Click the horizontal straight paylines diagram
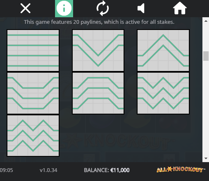Viewport: 209px width, 181px height. [x=33, y=50]
